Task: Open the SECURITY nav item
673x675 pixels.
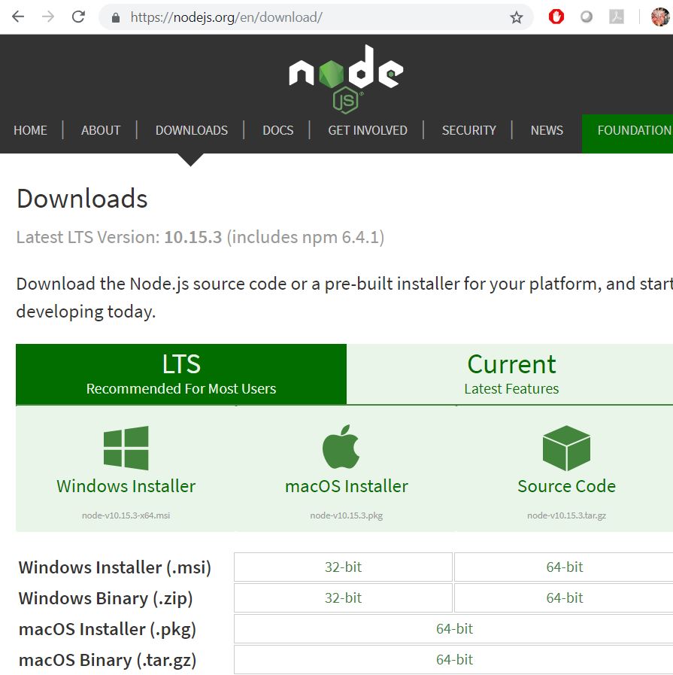Action: [468, 130]
